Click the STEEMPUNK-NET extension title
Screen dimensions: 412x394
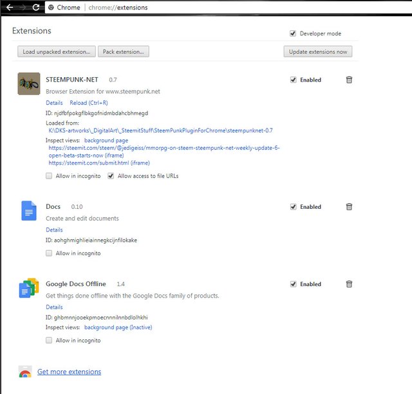72,80
